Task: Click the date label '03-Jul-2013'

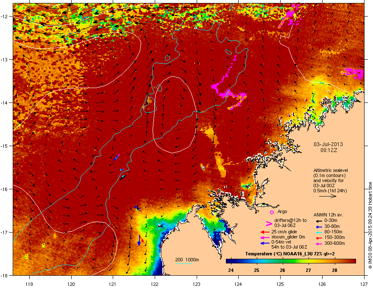Action: point(328,144)
